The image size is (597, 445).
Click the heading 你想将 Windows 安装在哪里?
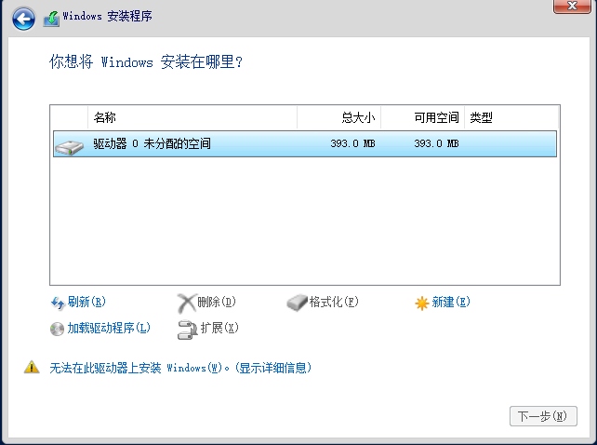(146, 61)
